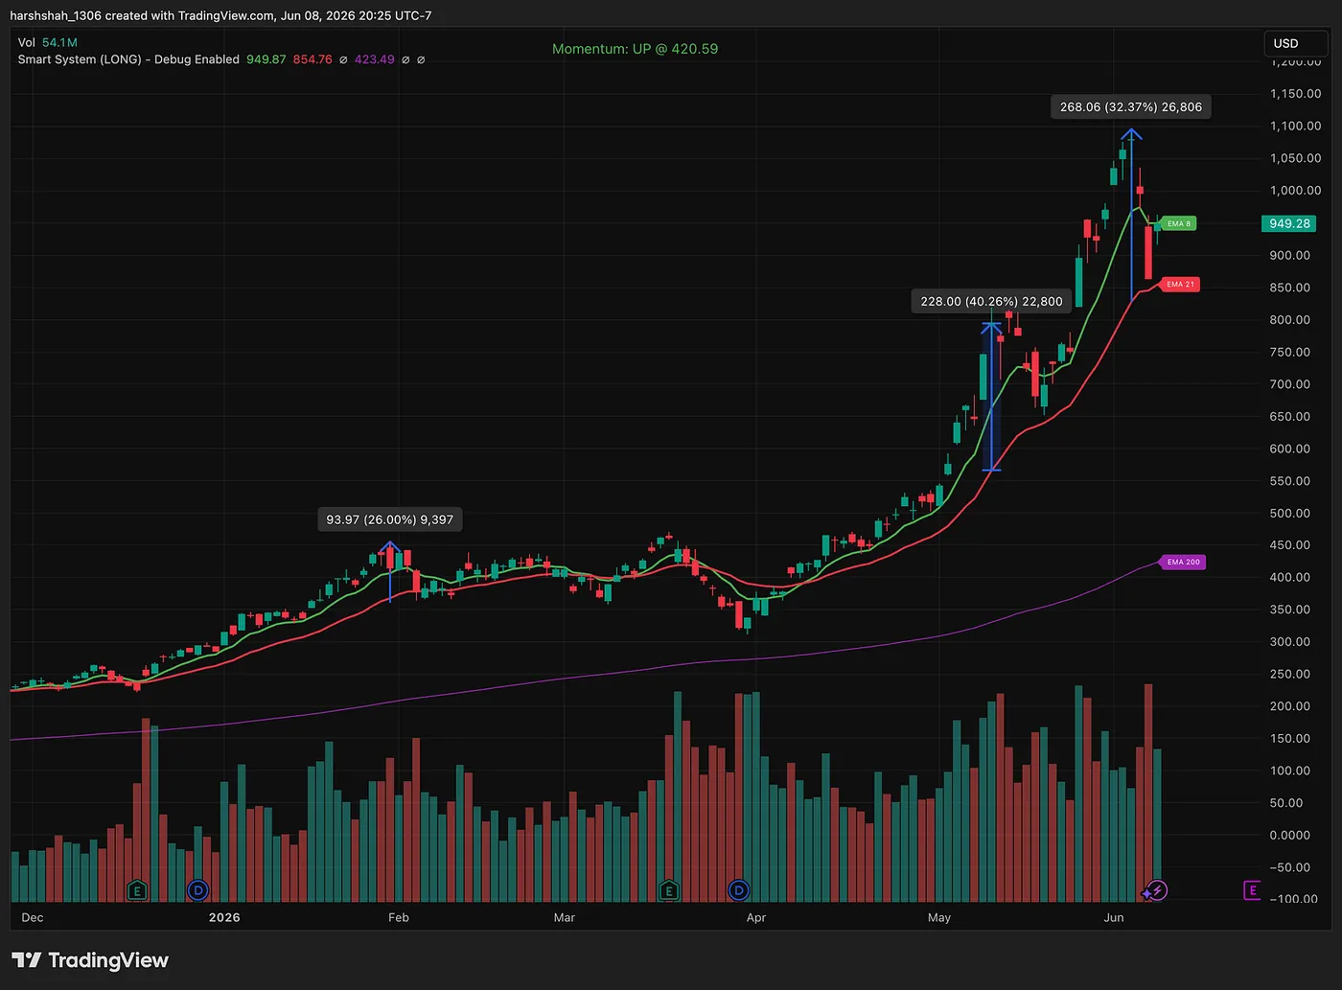
Task: Select the 268.06 (32.37%) measurement label
Action: point(1131,107)
